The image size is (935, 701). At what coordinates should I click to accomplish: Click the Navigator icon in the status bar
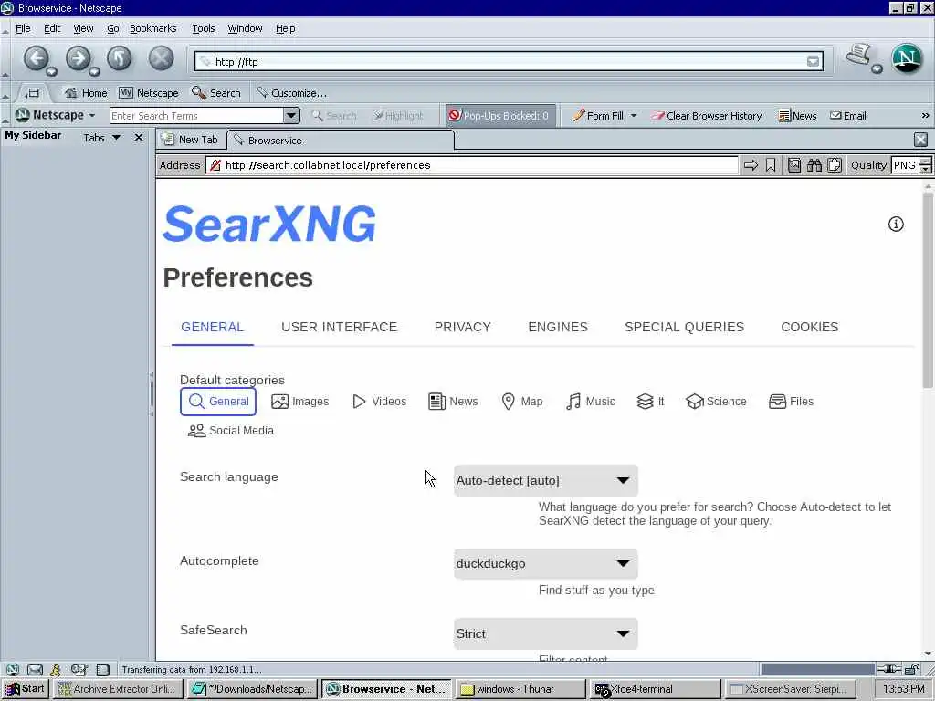pos(13,670)
